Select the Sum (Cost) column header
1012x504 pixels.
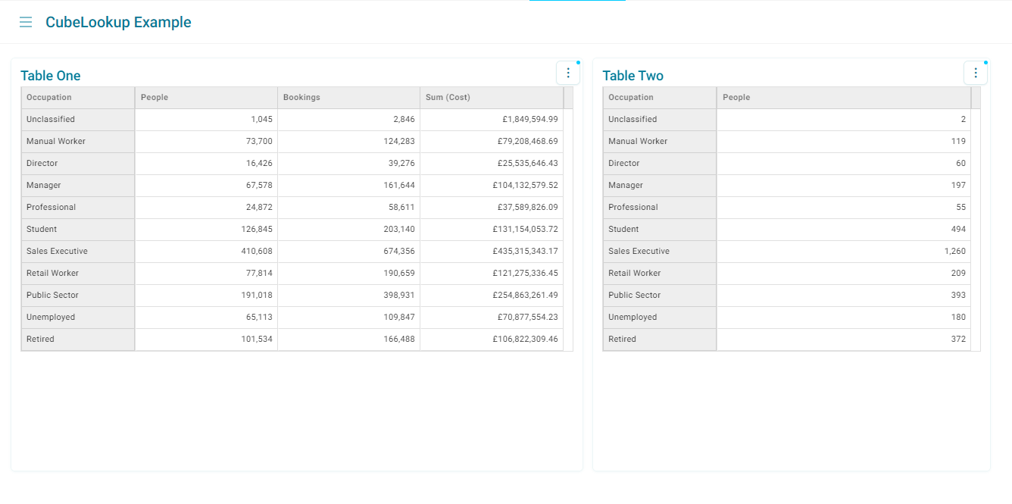[x=492, y=98]
